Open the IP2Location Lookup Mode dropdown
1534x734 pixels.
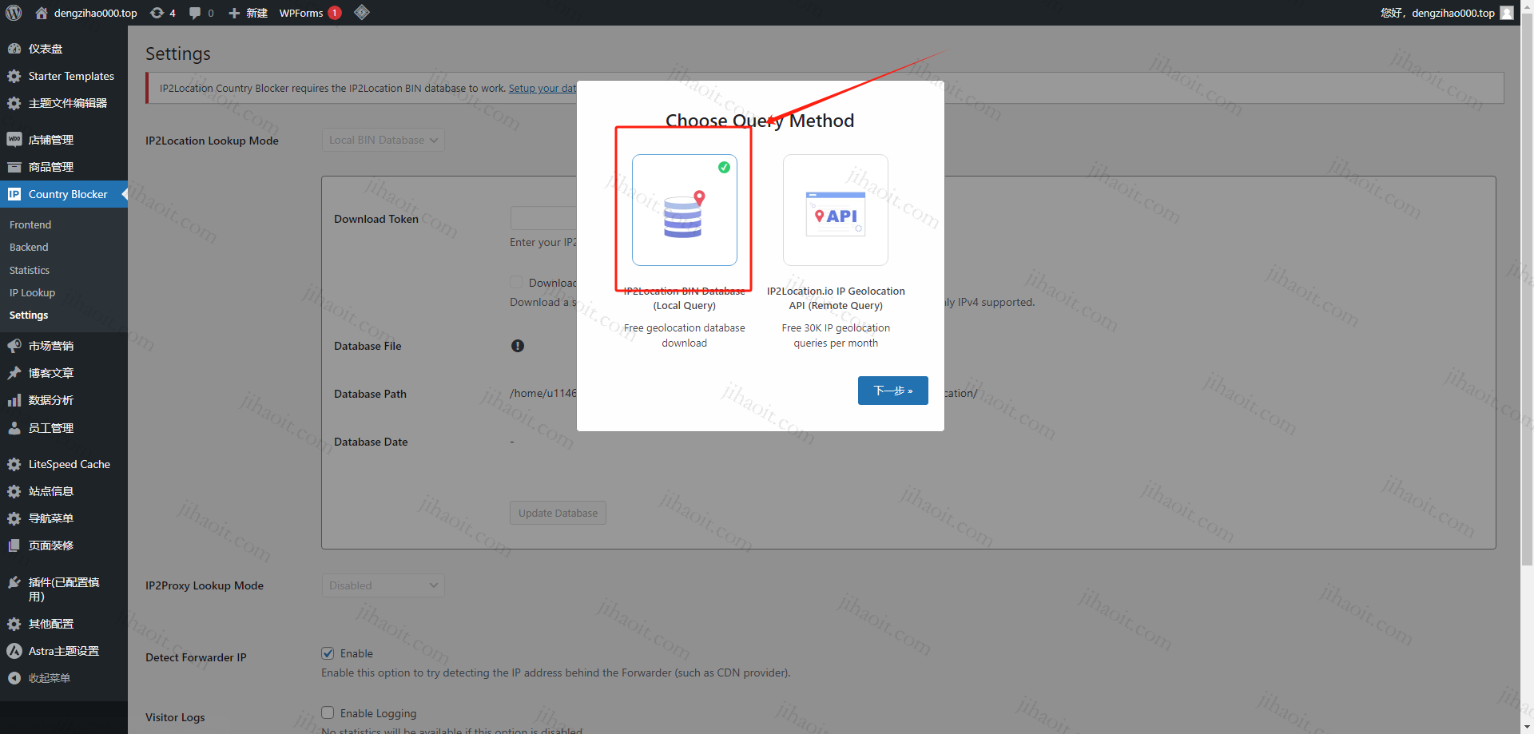(x=383, y=140)
